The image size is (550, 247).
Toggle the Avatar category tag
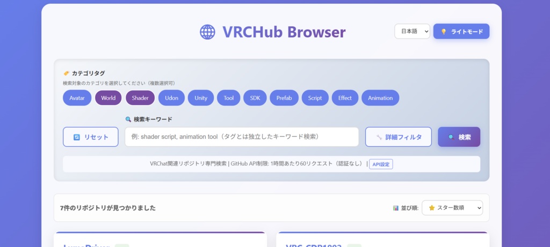[77, 98]
